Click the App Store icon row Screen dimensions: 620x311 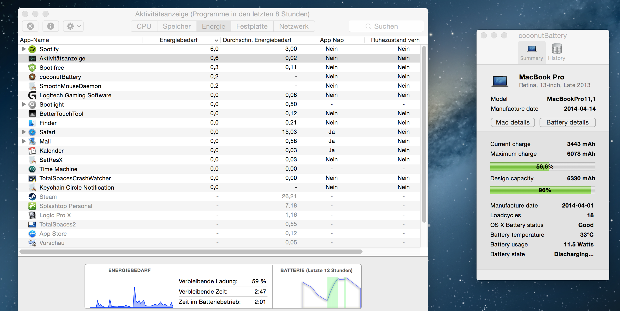pyautogui.click(x=32, y=234)
